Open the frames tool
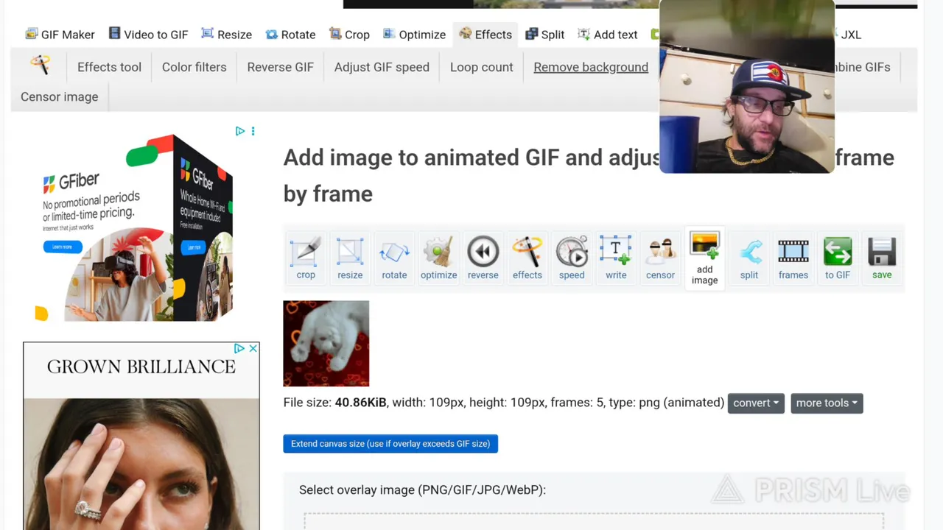The width and height of the screenshot is (943, 530). click(793, 258)
